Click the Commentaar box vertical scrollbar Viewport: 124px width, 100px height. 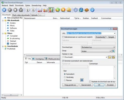click(115, 72)
